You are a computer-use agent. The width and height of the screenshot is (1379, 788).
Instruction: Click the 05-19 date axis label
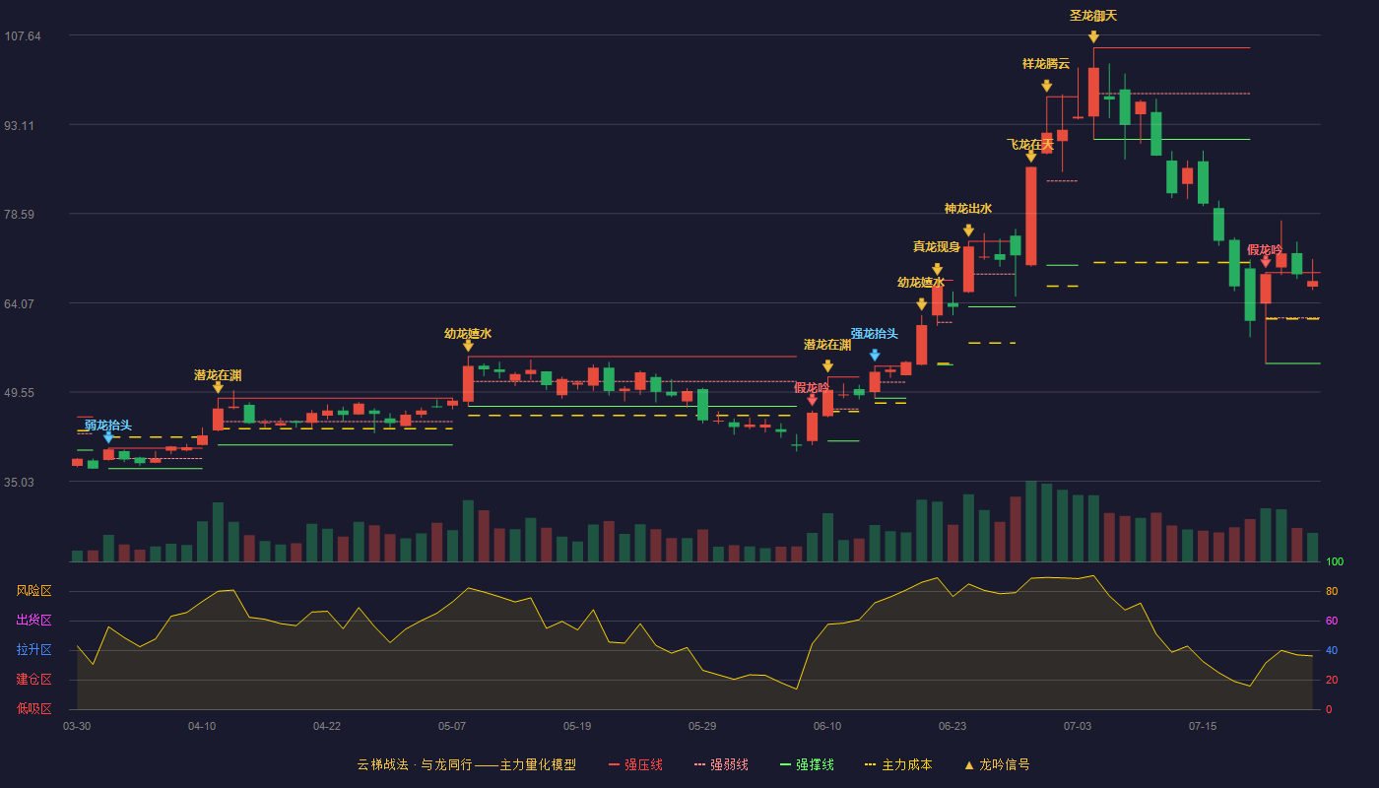(577, 726)
